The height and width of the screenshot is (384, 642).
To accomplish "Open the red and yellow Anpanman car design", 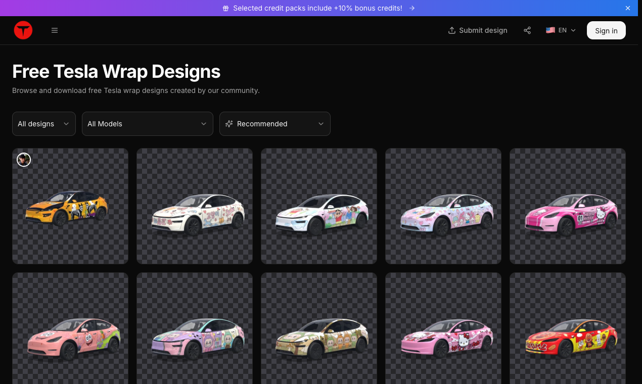I will coord(568,328).
